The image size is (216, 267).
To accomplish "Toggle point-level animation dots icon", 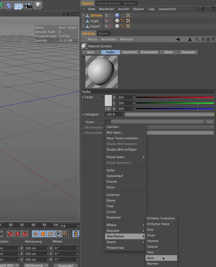I will pos(66,234).
